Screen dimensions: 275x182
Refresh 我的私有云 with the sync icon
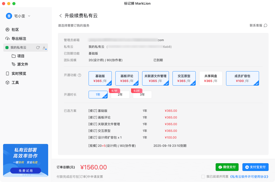point(38,48)
